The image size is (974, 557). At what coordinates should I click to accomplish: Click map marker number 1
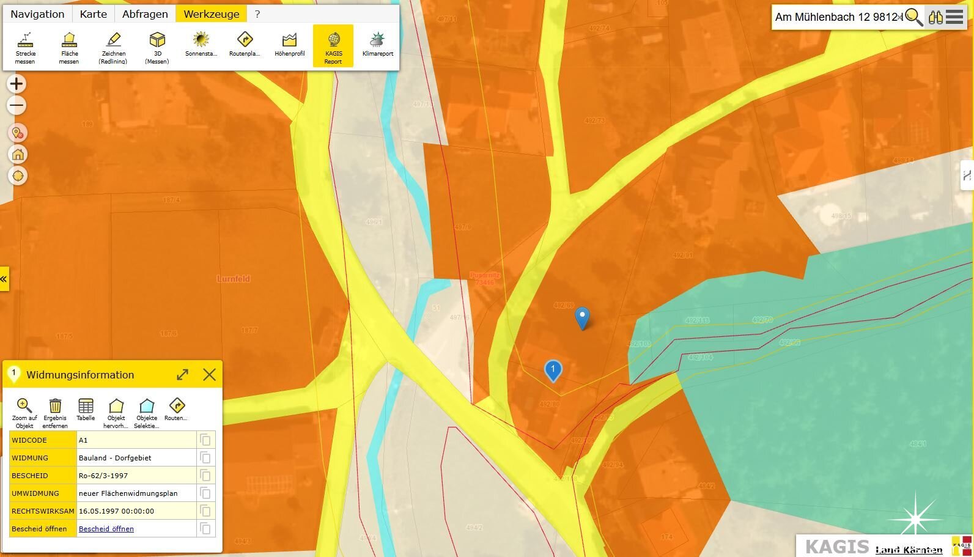point(553,369)
